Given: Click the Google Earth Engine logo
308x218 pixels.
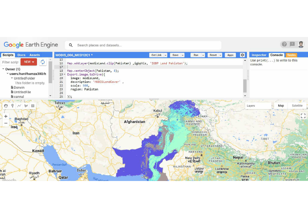Looking at the screenshot, I should click(x=31, y=45).
